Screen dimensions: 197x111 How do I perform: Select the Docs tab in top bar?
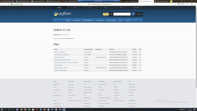click(x=90, y=8)
